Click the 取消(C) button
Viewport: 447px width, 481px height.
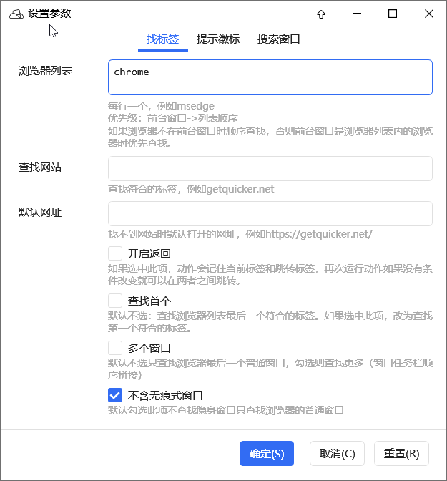pyautogui.click(x=338, y=453)
